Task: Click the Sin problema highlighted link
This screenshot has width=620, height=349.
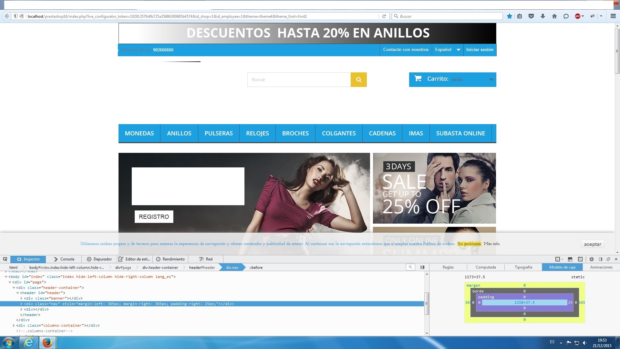Action: (469, 244)
